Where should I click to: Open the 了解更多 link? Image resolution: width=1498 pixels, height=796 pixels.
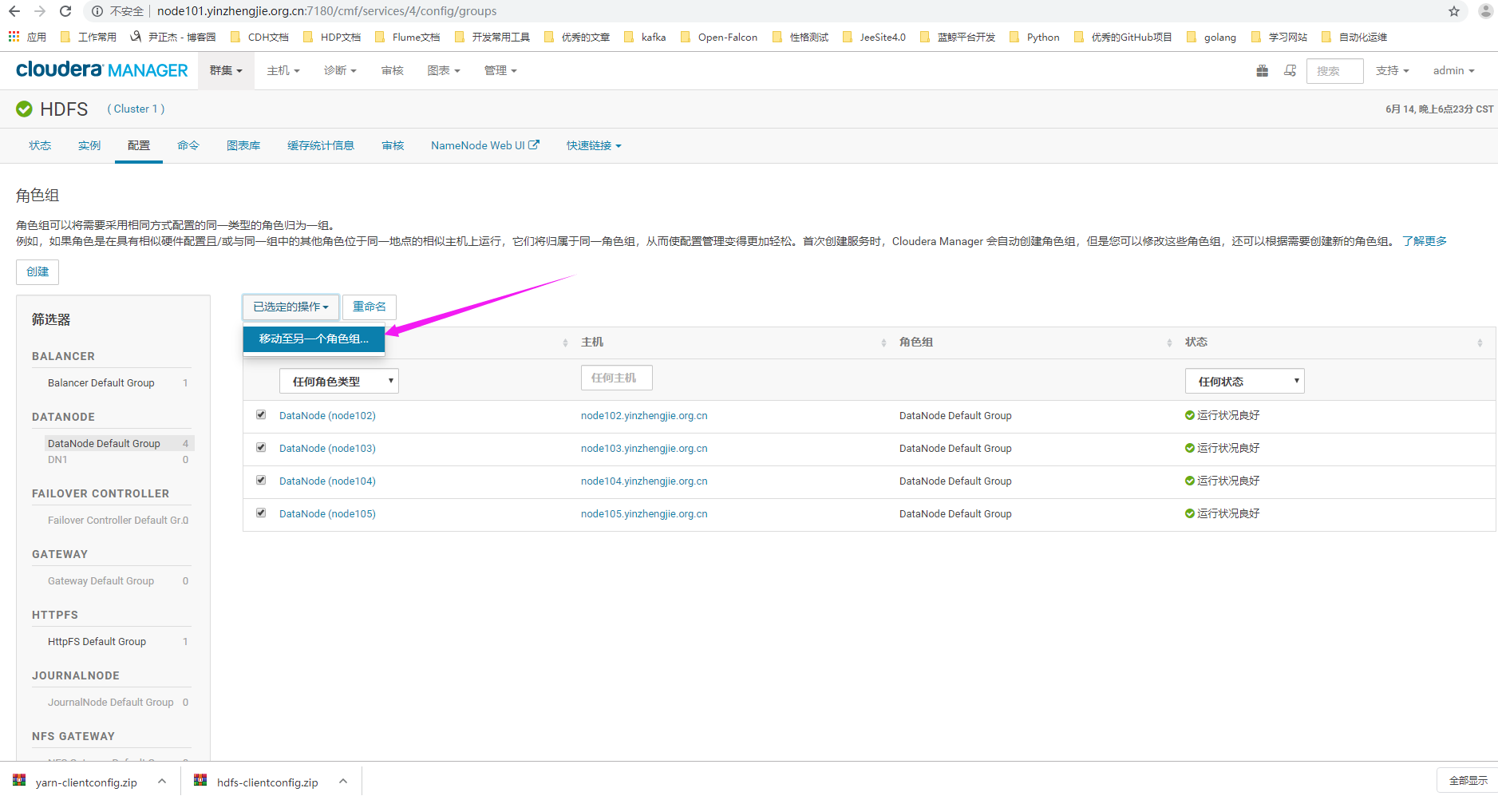[x=1425, y=241]
